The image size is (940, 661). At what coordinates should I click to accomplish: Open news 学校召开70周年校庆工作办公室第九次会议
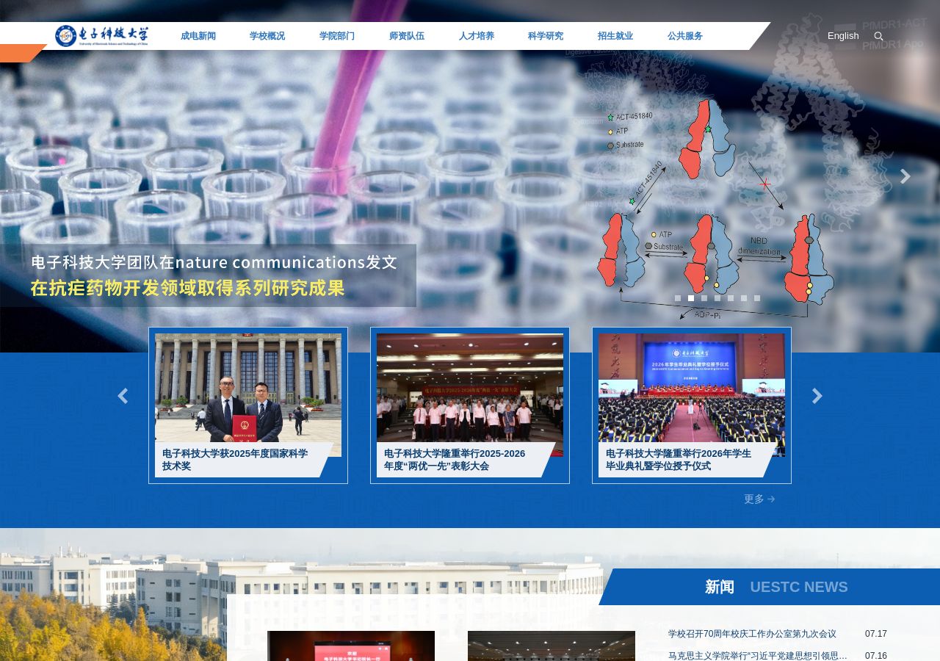click(752, 634)
